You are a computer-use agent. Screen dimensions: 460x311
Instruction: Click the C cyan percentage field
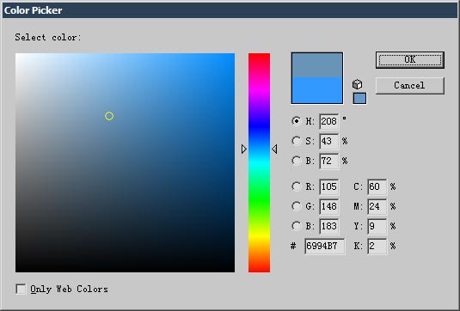[x=377, y=186]
